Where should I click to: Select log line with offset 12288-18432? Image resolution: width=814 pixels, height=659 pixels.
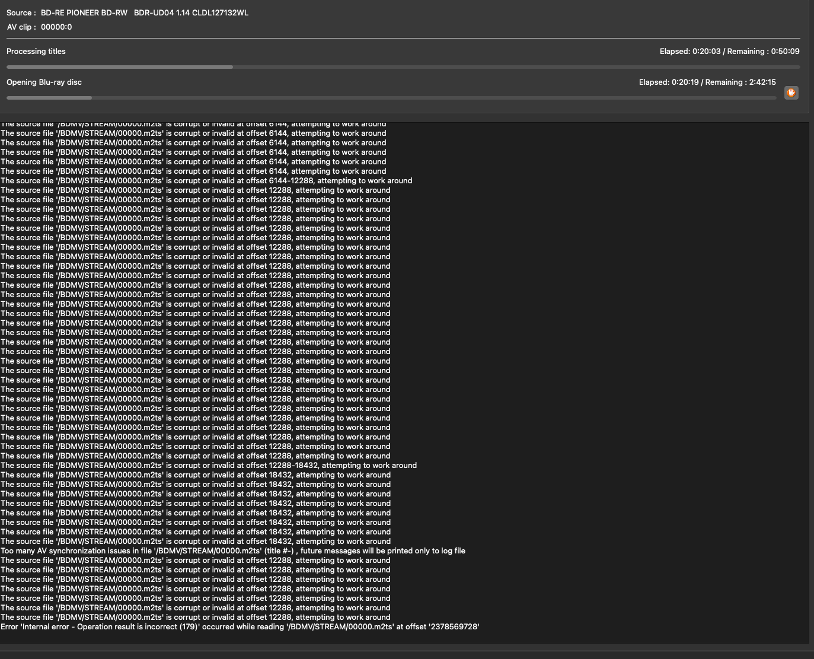209,466
